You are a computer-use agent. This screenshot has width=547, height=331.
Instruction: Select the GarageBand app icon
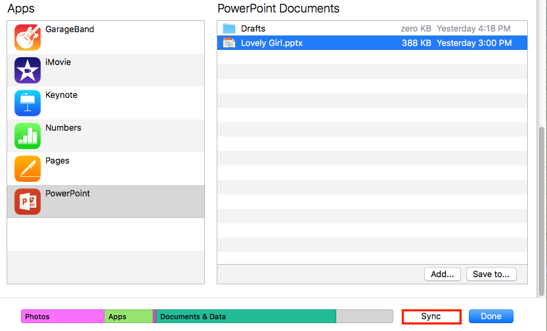[28, 37]
